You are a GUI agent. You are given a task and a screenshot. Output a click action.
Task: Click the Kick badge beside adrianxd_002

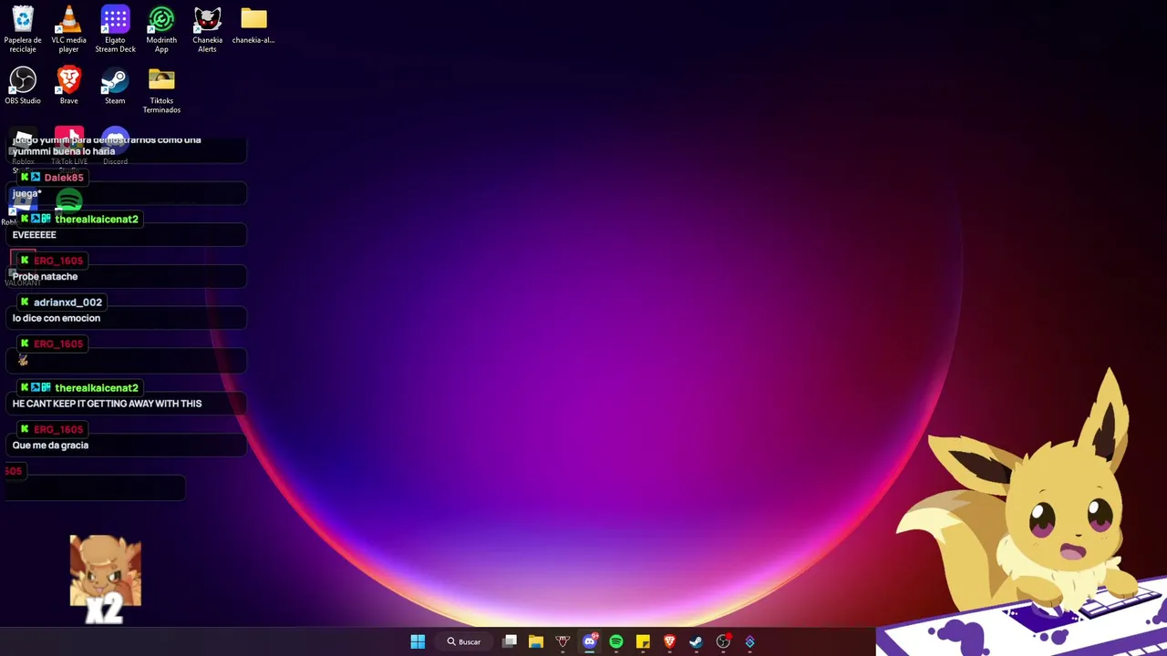click(25, 302)
